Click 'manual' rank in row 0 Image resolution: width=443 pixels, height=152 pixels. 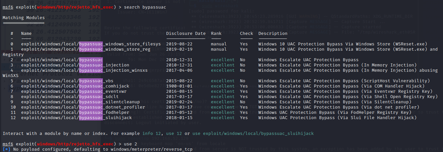(219, 44)
